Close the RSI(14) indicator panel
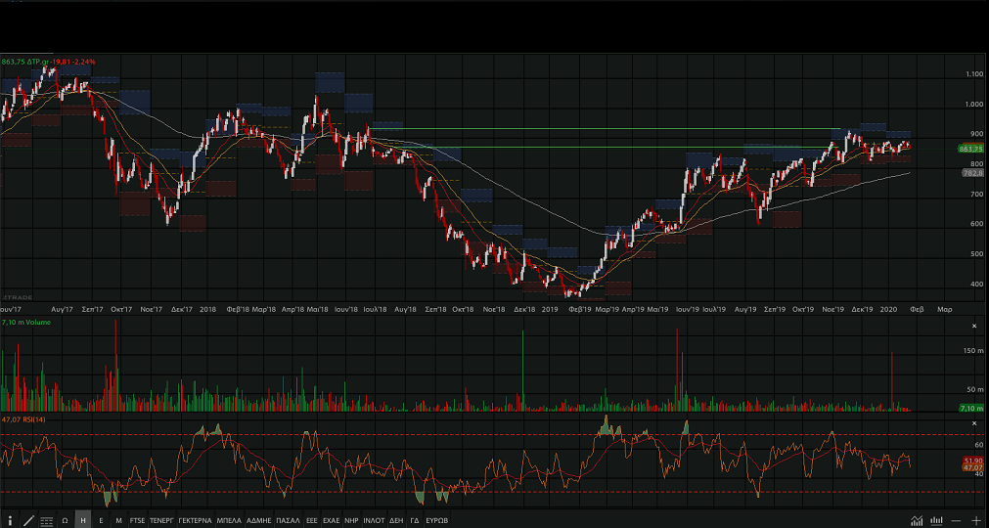989x528 pixels. coord(973,422)
